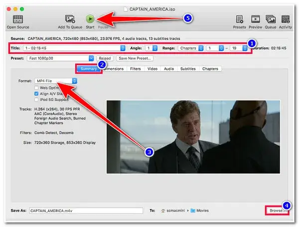Toggle iPod 5G Support checkbox
Screen dimensions: 299x227
click(36, 100)
